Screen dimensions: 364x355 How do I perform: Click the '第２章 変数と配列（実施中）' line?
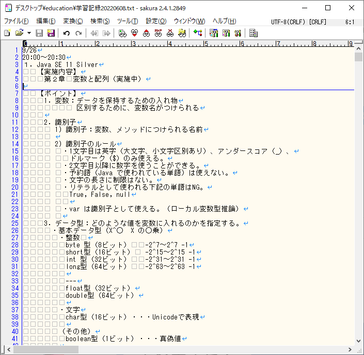93,79
